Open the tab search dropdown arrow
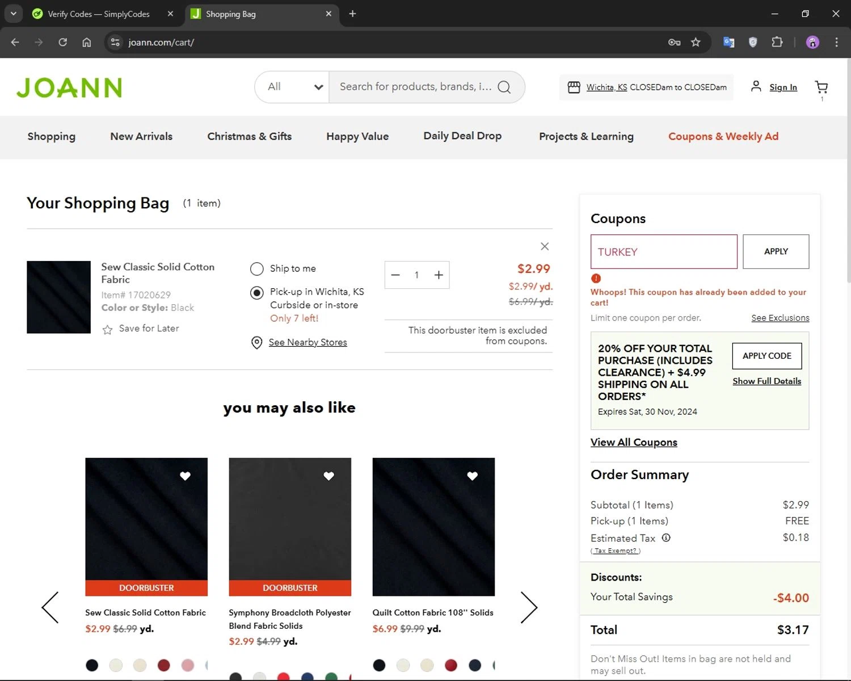The width and height of the screenshot is (851, 681). coord(13,14)
